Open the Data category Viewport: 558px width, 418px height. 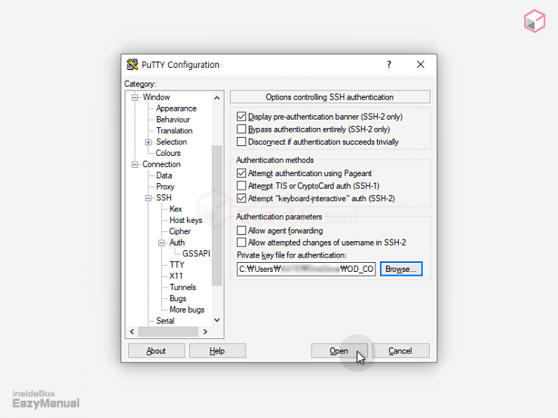point(164,175)
